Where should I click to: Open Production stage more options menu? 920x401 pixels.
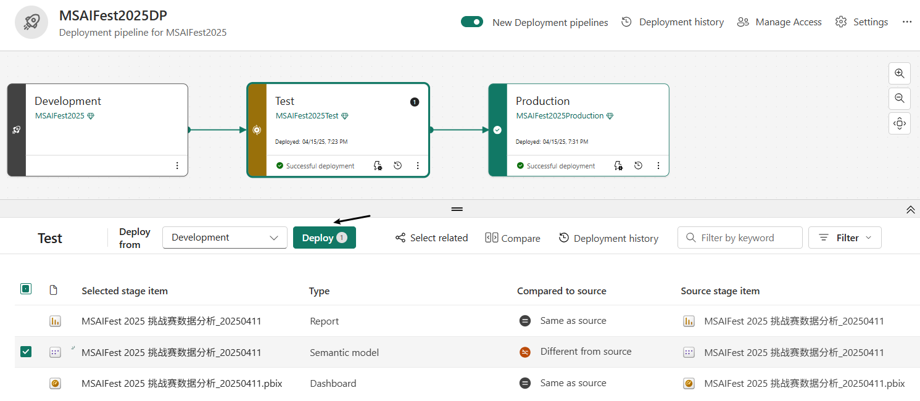coord(658,166)
